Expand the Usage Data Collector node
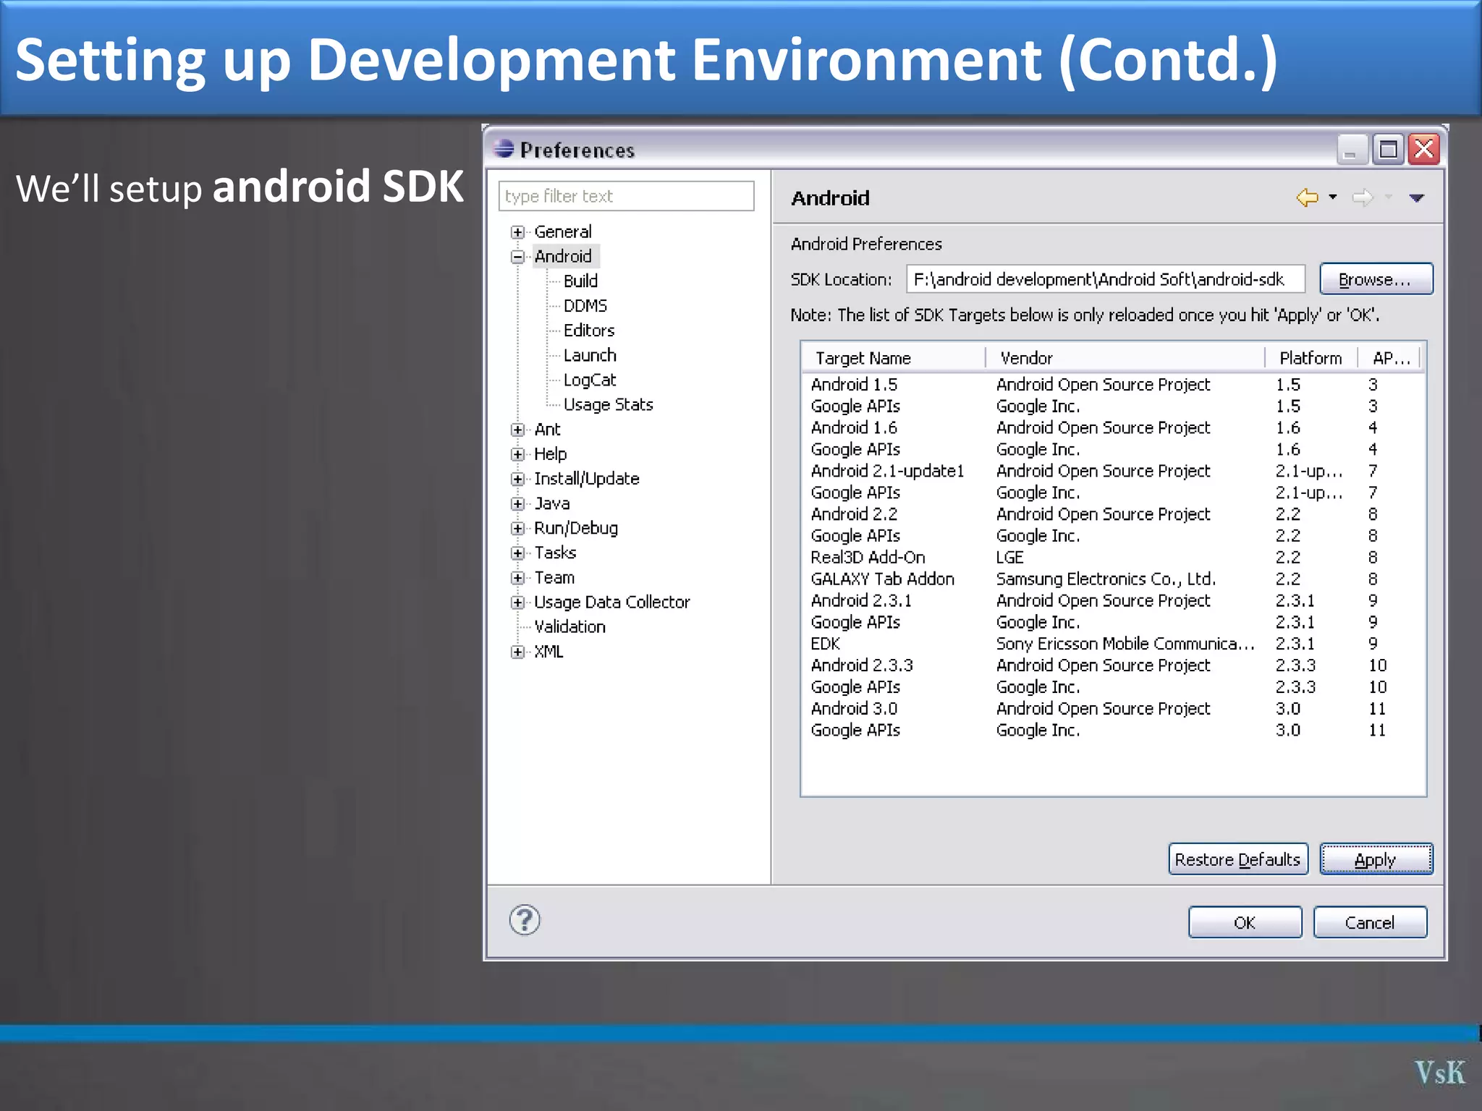This screenshot has width=1482, height=1111. [517, 603]
